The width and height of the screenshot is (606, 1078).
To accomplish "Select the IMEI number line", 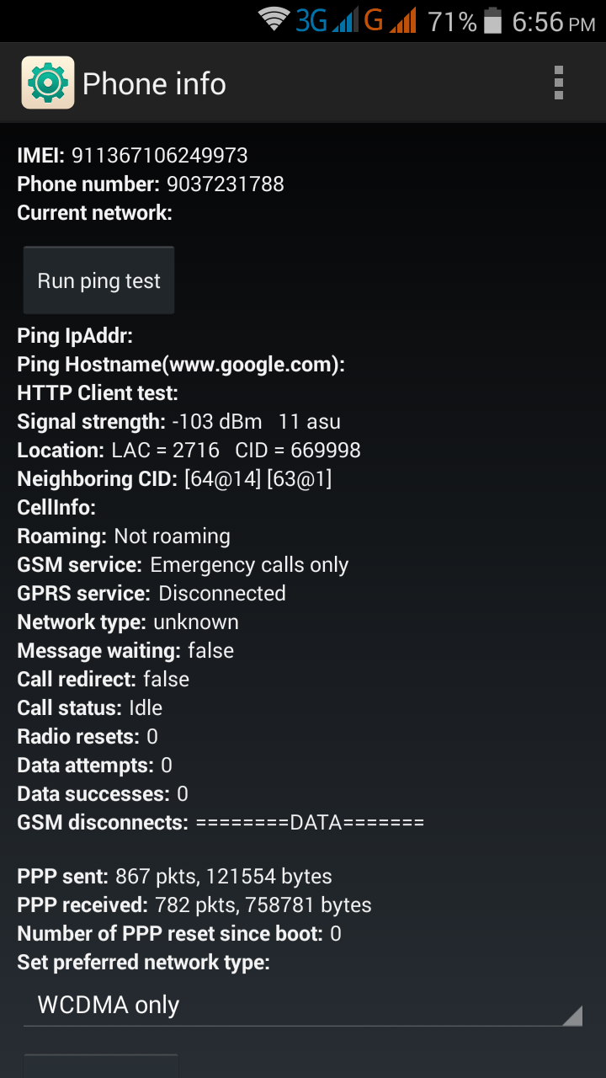I will (x=133, y=155).
